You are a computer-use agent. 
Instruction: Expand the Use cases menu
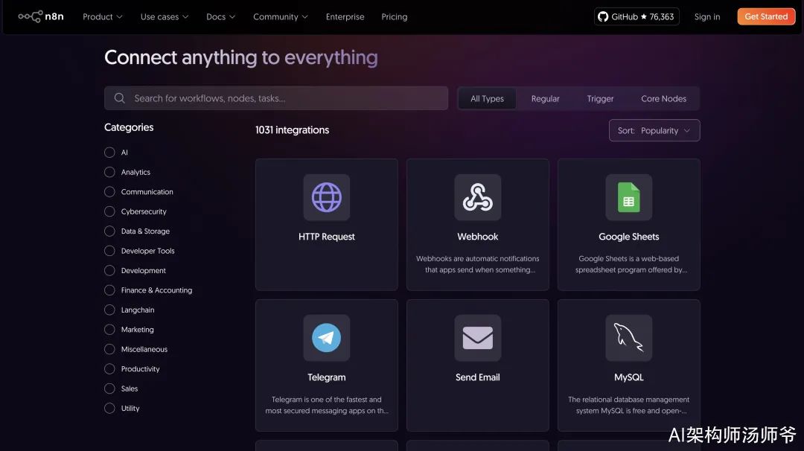pos(165,16)
